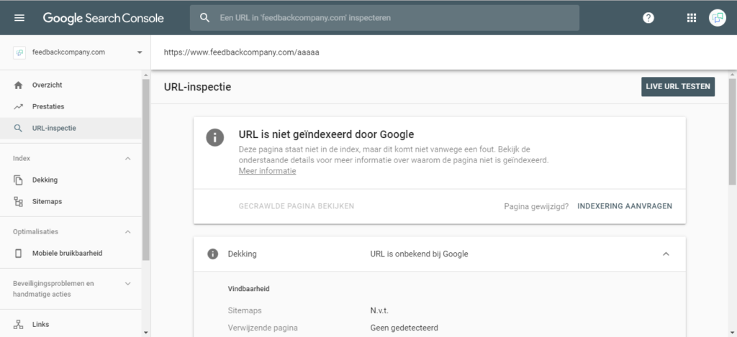Click the Help question mark icon
Image resolution: width=737 pixels, height=337 pixels.
(x=648, y=18)
